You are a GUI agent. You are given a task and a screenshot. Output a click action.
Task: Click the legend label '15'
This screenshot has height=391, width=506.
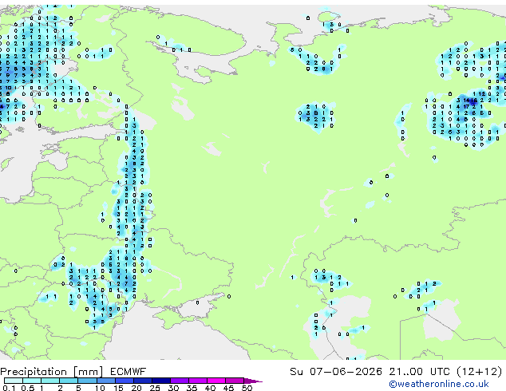click(x=118, y=388)
